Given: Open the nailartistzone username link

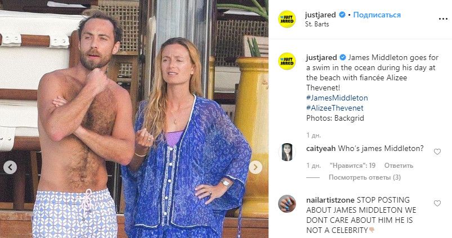Looking at the screenshot, I should (330, 200).
